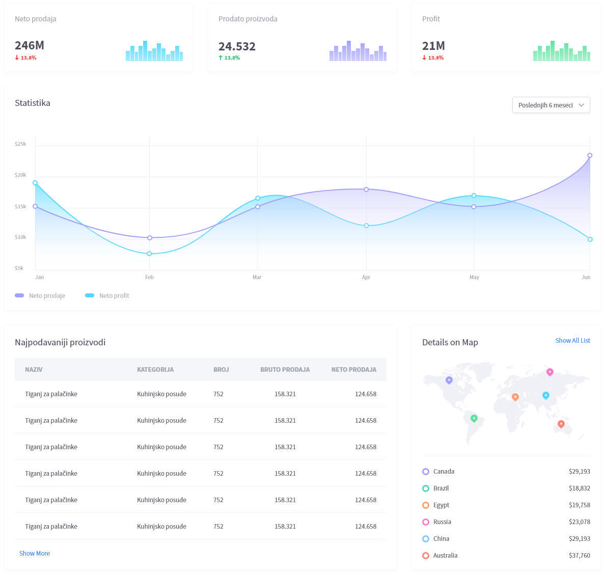Click the June Neto prodaje data point
This screenshot has height=575, width=605.
pos(590,155)
